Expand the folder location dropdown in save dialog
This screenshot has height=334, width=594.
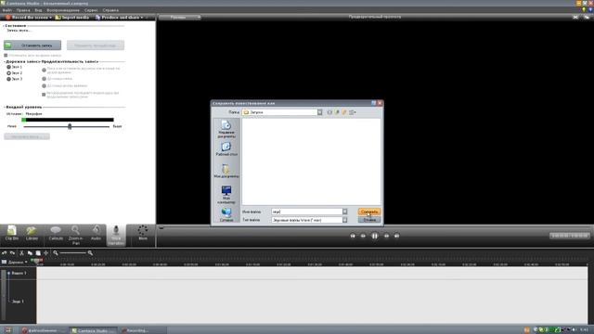point(319,112)
